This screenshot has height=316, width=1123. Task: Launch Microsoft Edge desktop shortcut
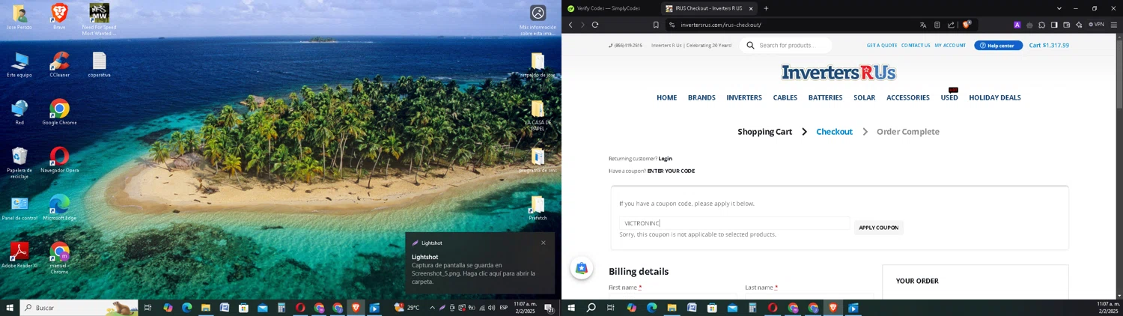pos(59,208)
